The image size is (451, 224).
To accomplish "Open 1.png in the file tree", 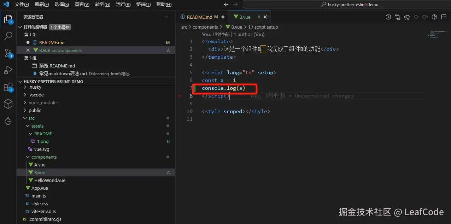I will coord(96,141).
